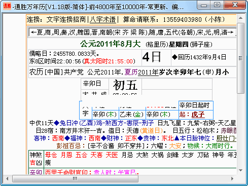Click the green 大雨时行 text
This screenshot has height=186, width=248.
click(218, 146)
